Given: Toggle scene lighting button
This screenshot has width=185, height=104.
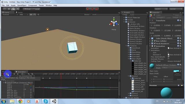Looking at the screenshot, I should [31, 14].
